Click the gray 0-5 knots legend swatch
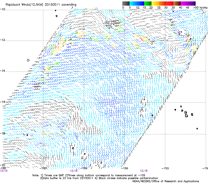Screen dimensions: 208x183 (x=126, y=3)
